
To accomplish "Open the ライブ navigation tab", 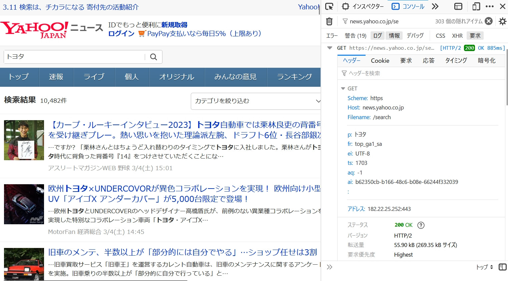I will tap(94, 77).
